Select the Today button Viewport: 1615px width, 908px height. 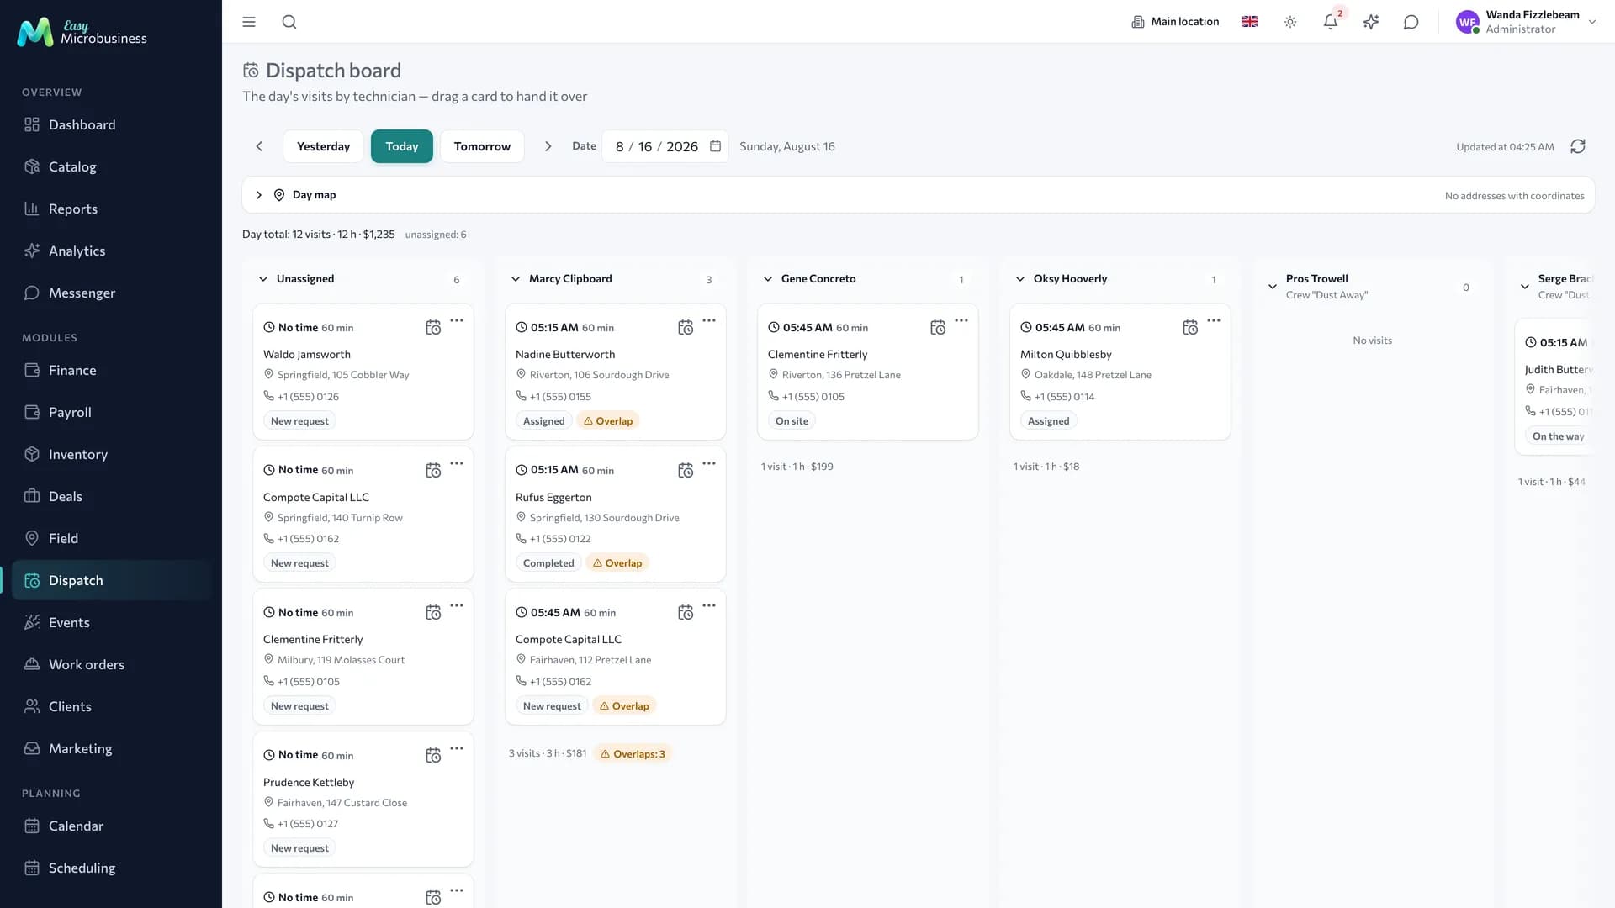(402, 146)
